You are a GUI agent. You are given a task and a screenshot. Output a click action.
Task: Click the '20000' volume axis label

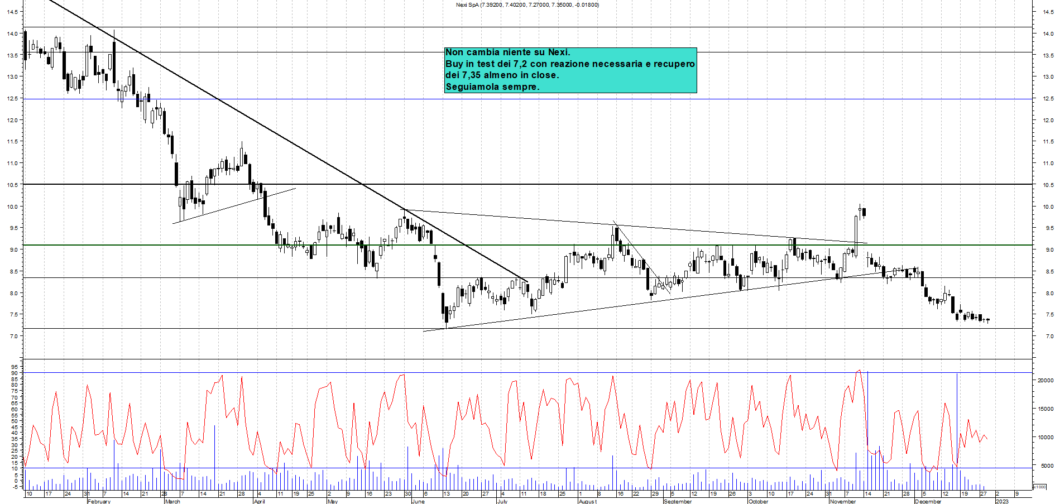click(x=1046, y=380)
